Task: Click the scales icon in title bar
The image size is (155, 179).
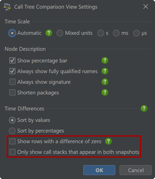Action: point(7,7)
